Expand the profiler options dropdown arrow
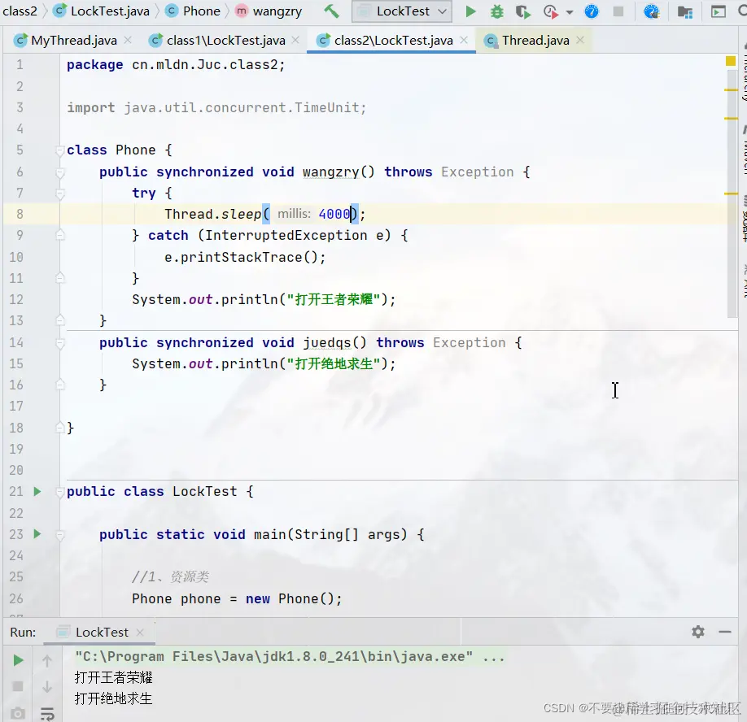 click(570, 12)
